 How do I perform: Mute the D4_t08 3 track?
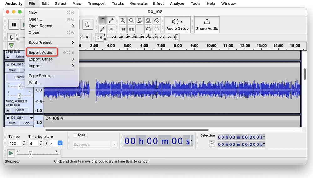pyautogui.click(x=12, y=70)
